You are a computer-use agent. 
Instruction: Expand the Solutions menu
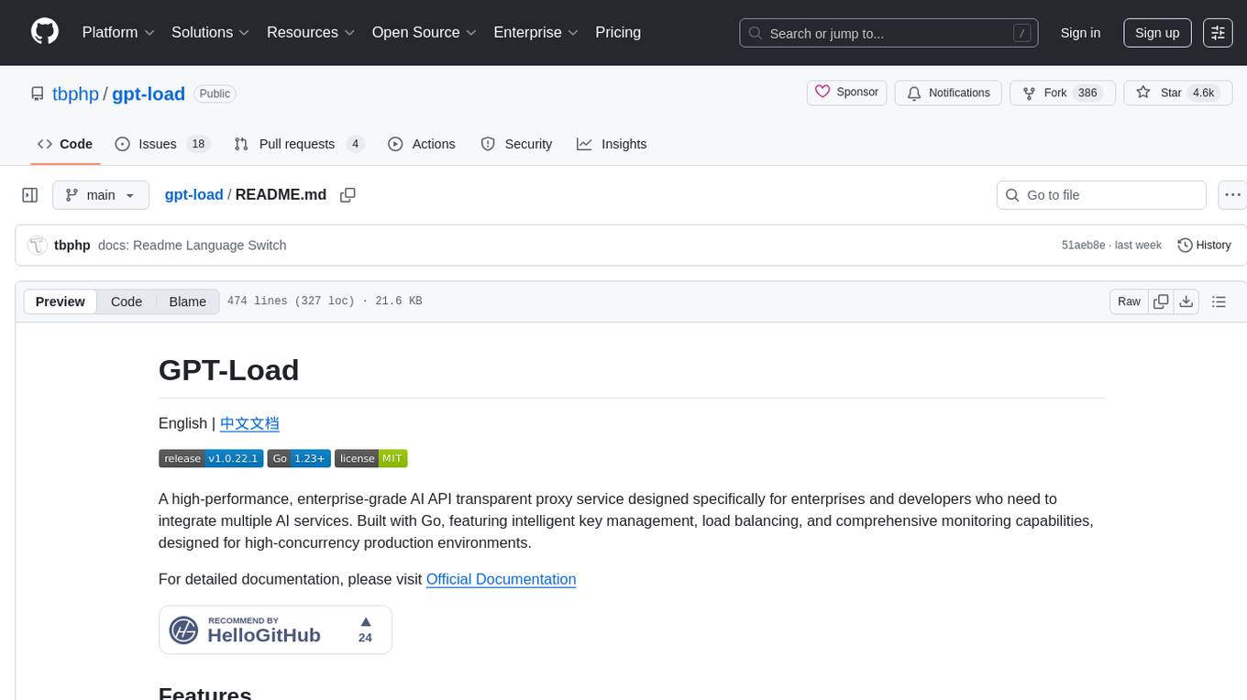click(x=211, y=32)
